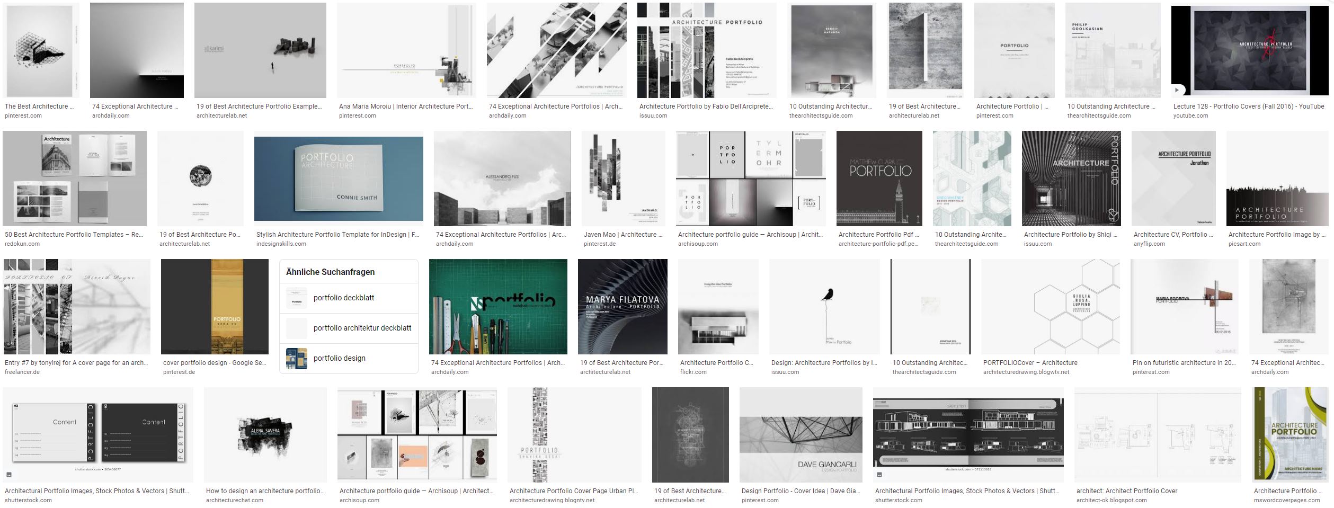Open the Benoit Maranda cover thumbnail
1334x508 pixels.
point(831,50)
